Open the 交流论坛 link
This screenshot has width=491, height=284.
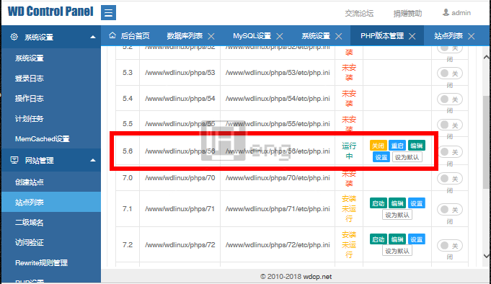coord(359,13)
